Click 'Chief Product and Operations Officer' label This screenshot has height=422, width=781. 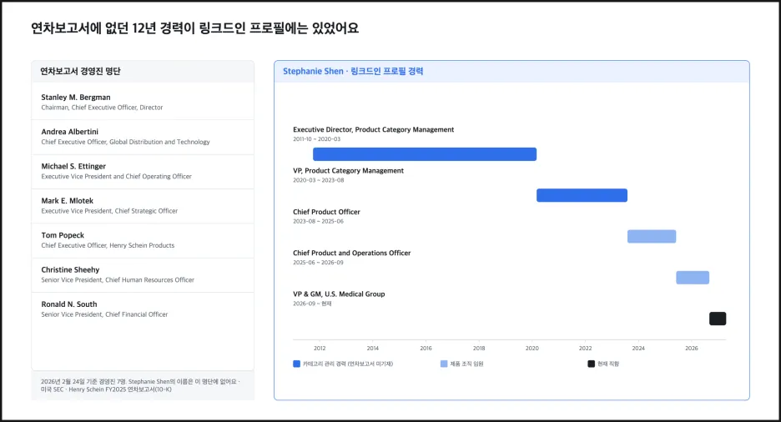(351, 254)
